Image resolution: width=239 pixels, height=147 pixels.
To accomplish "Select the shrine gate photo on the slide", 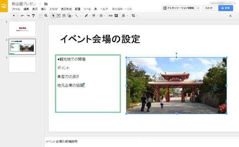I will 176,86.
